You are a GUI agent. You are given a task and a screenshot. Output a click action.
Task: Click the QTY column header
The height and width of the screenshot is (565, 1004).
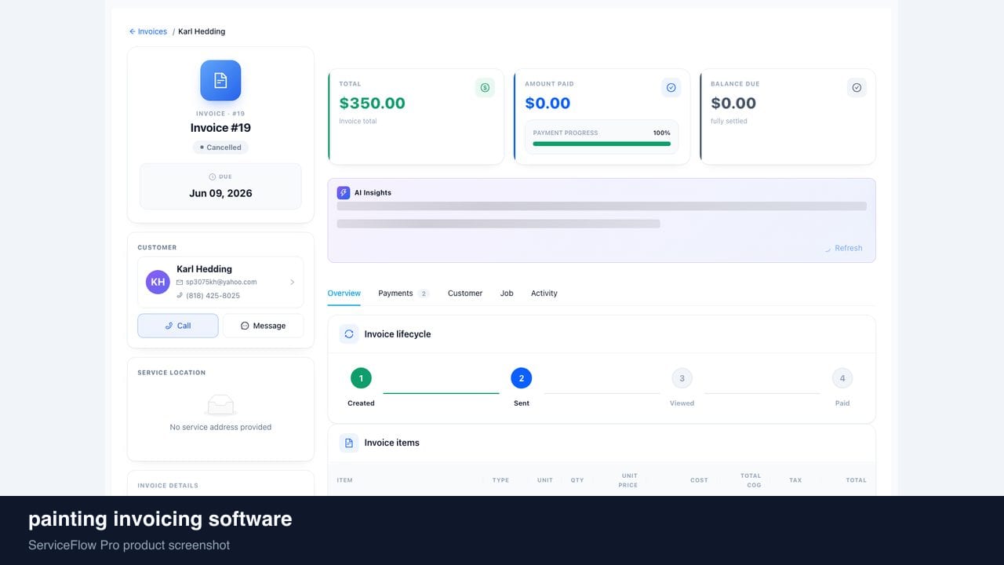click(x=577, y=480)
